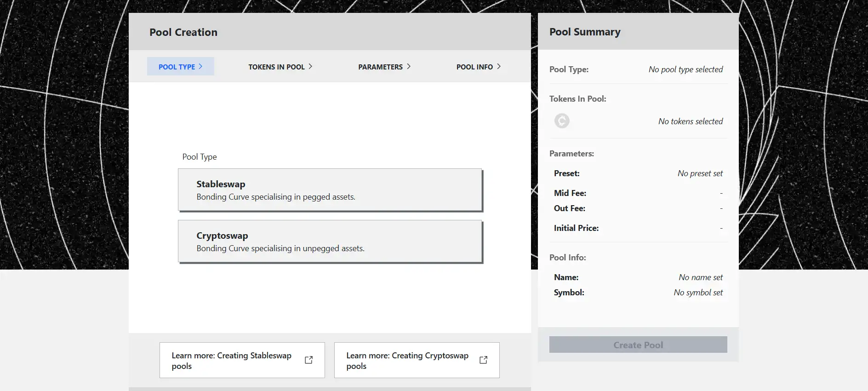The width and height of the screenshot is (868, 391).
Task: Go to the Parameters tab
Action: pyautogui.click(x=380, y=67)
